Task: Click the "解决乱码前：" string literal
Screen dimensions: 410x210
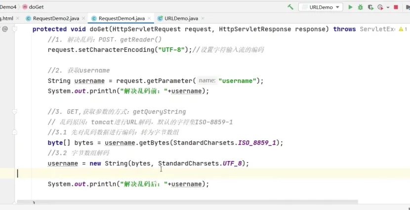Action: [x=143, y=91]
